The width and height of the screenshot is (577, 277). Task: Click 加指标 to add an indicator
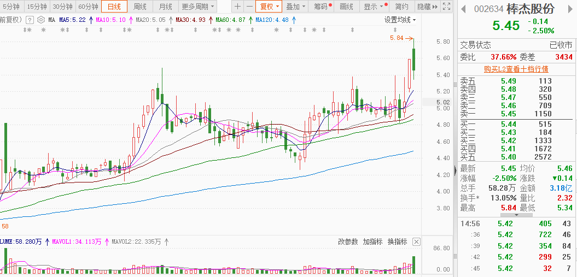[372, 241]
